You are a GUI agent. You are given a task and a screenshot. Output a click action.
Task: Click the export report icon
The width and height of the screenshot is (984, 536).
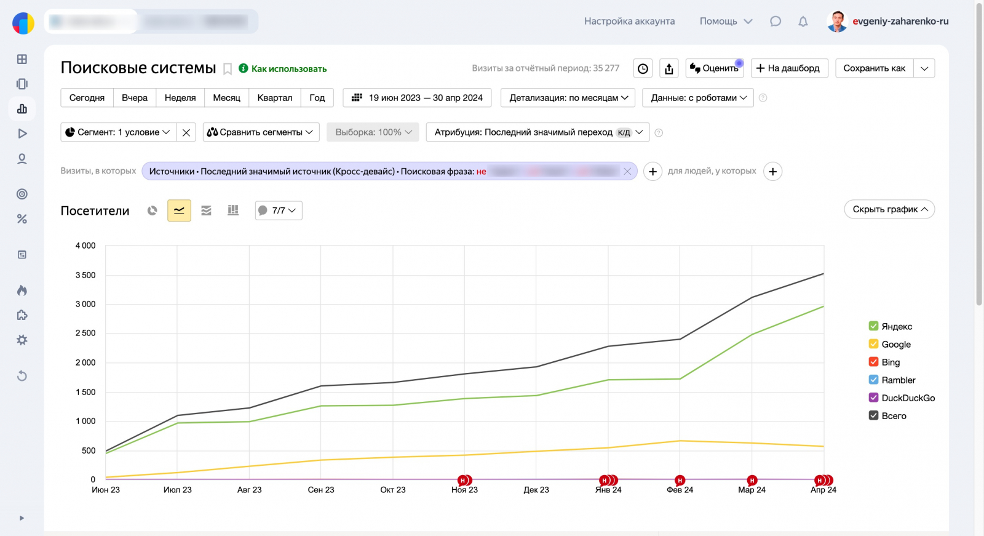[669, 68]
